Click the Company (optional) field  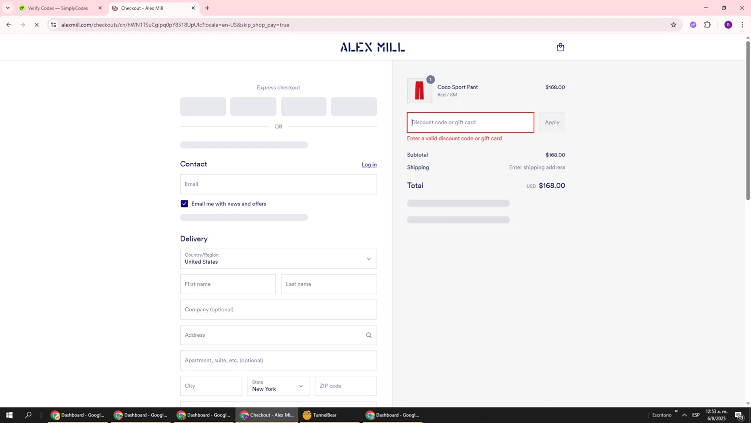point(278,310)
